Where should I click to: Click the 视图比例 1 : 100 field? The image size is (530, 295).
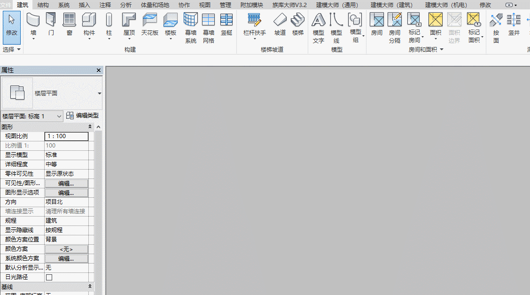point(66,136)
